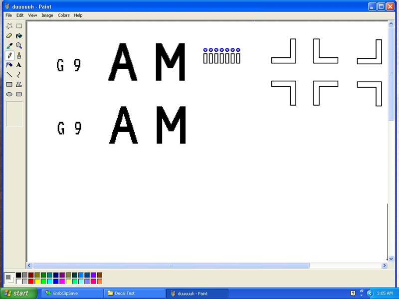This screenshot has height=299, width=399.
Task: Select the dark gray palette swatch
Action: 25,275
